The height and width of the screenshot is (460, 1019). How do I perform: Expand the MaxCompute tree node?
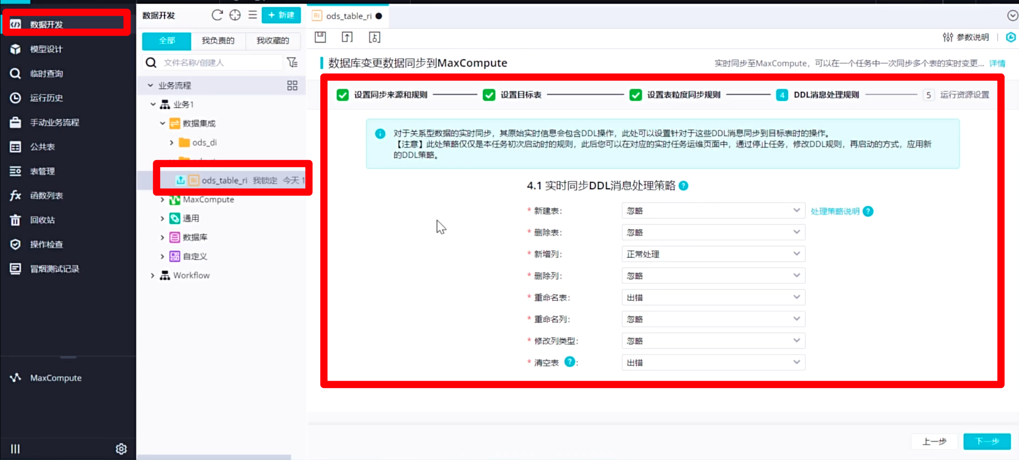pos(162,199)
